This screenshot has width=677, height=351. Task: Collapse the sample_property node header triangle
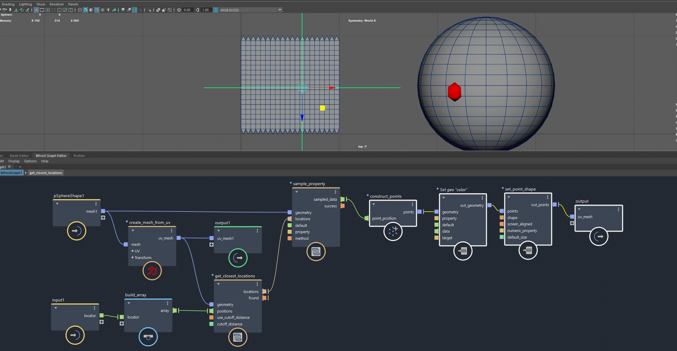(297, 192)
